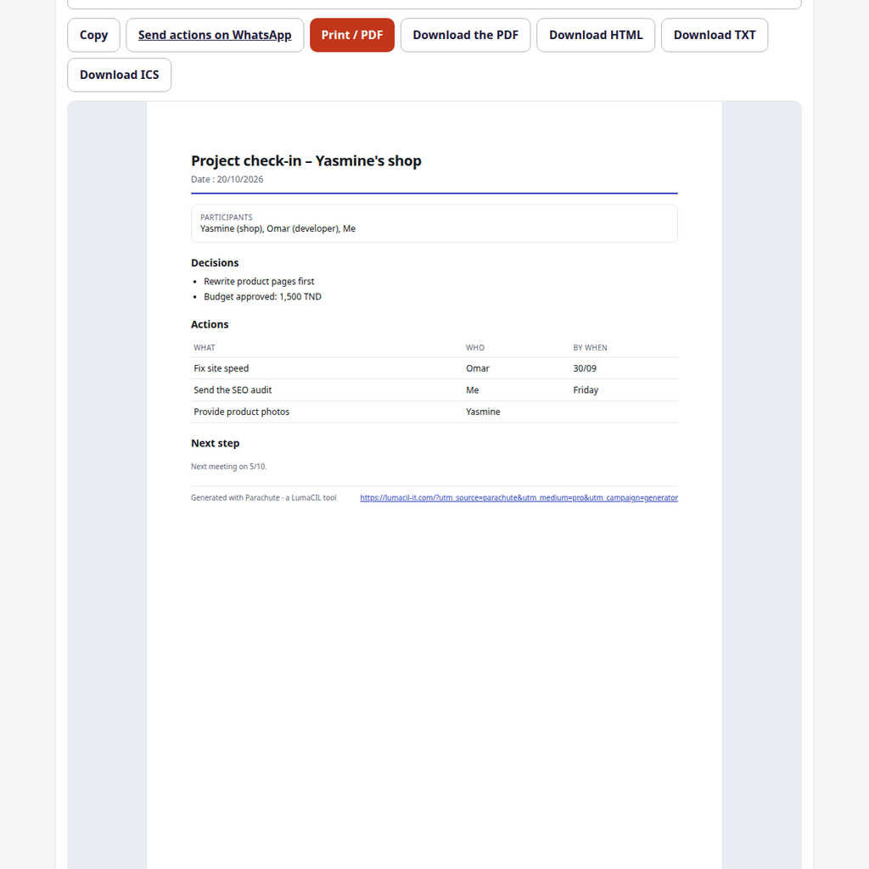This screenshot has width=869, height=869.
Task: Open the lumacil-it.com footer link
Action: coord(519,497)
